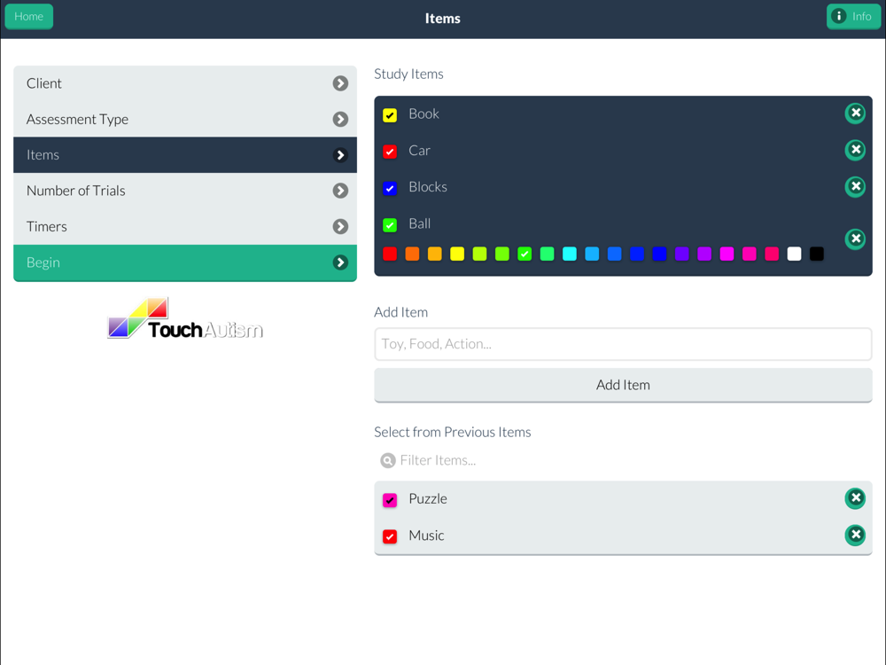886x665 pixels.
Task: Expand the Assessment Type arrow
Action: click(x=340, y=120)
